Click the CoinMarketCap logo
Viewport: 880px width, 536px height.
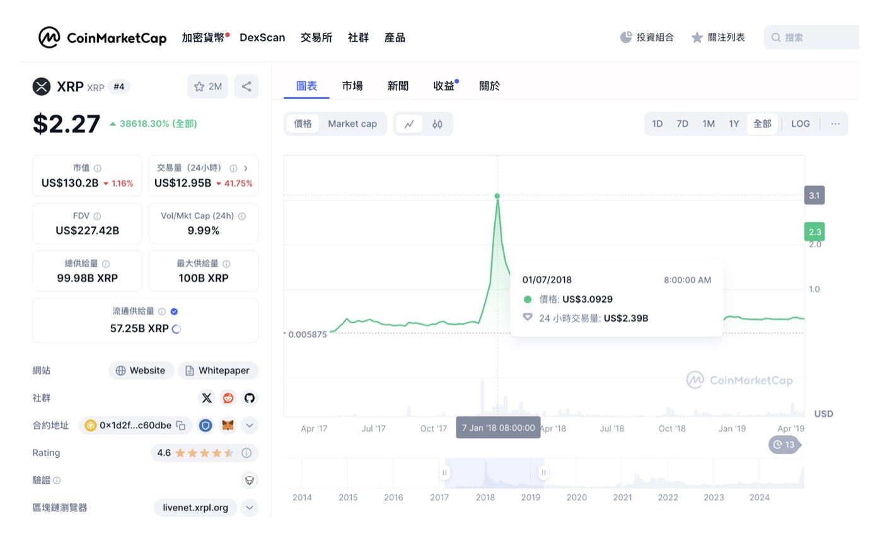[x=103, y=38]
